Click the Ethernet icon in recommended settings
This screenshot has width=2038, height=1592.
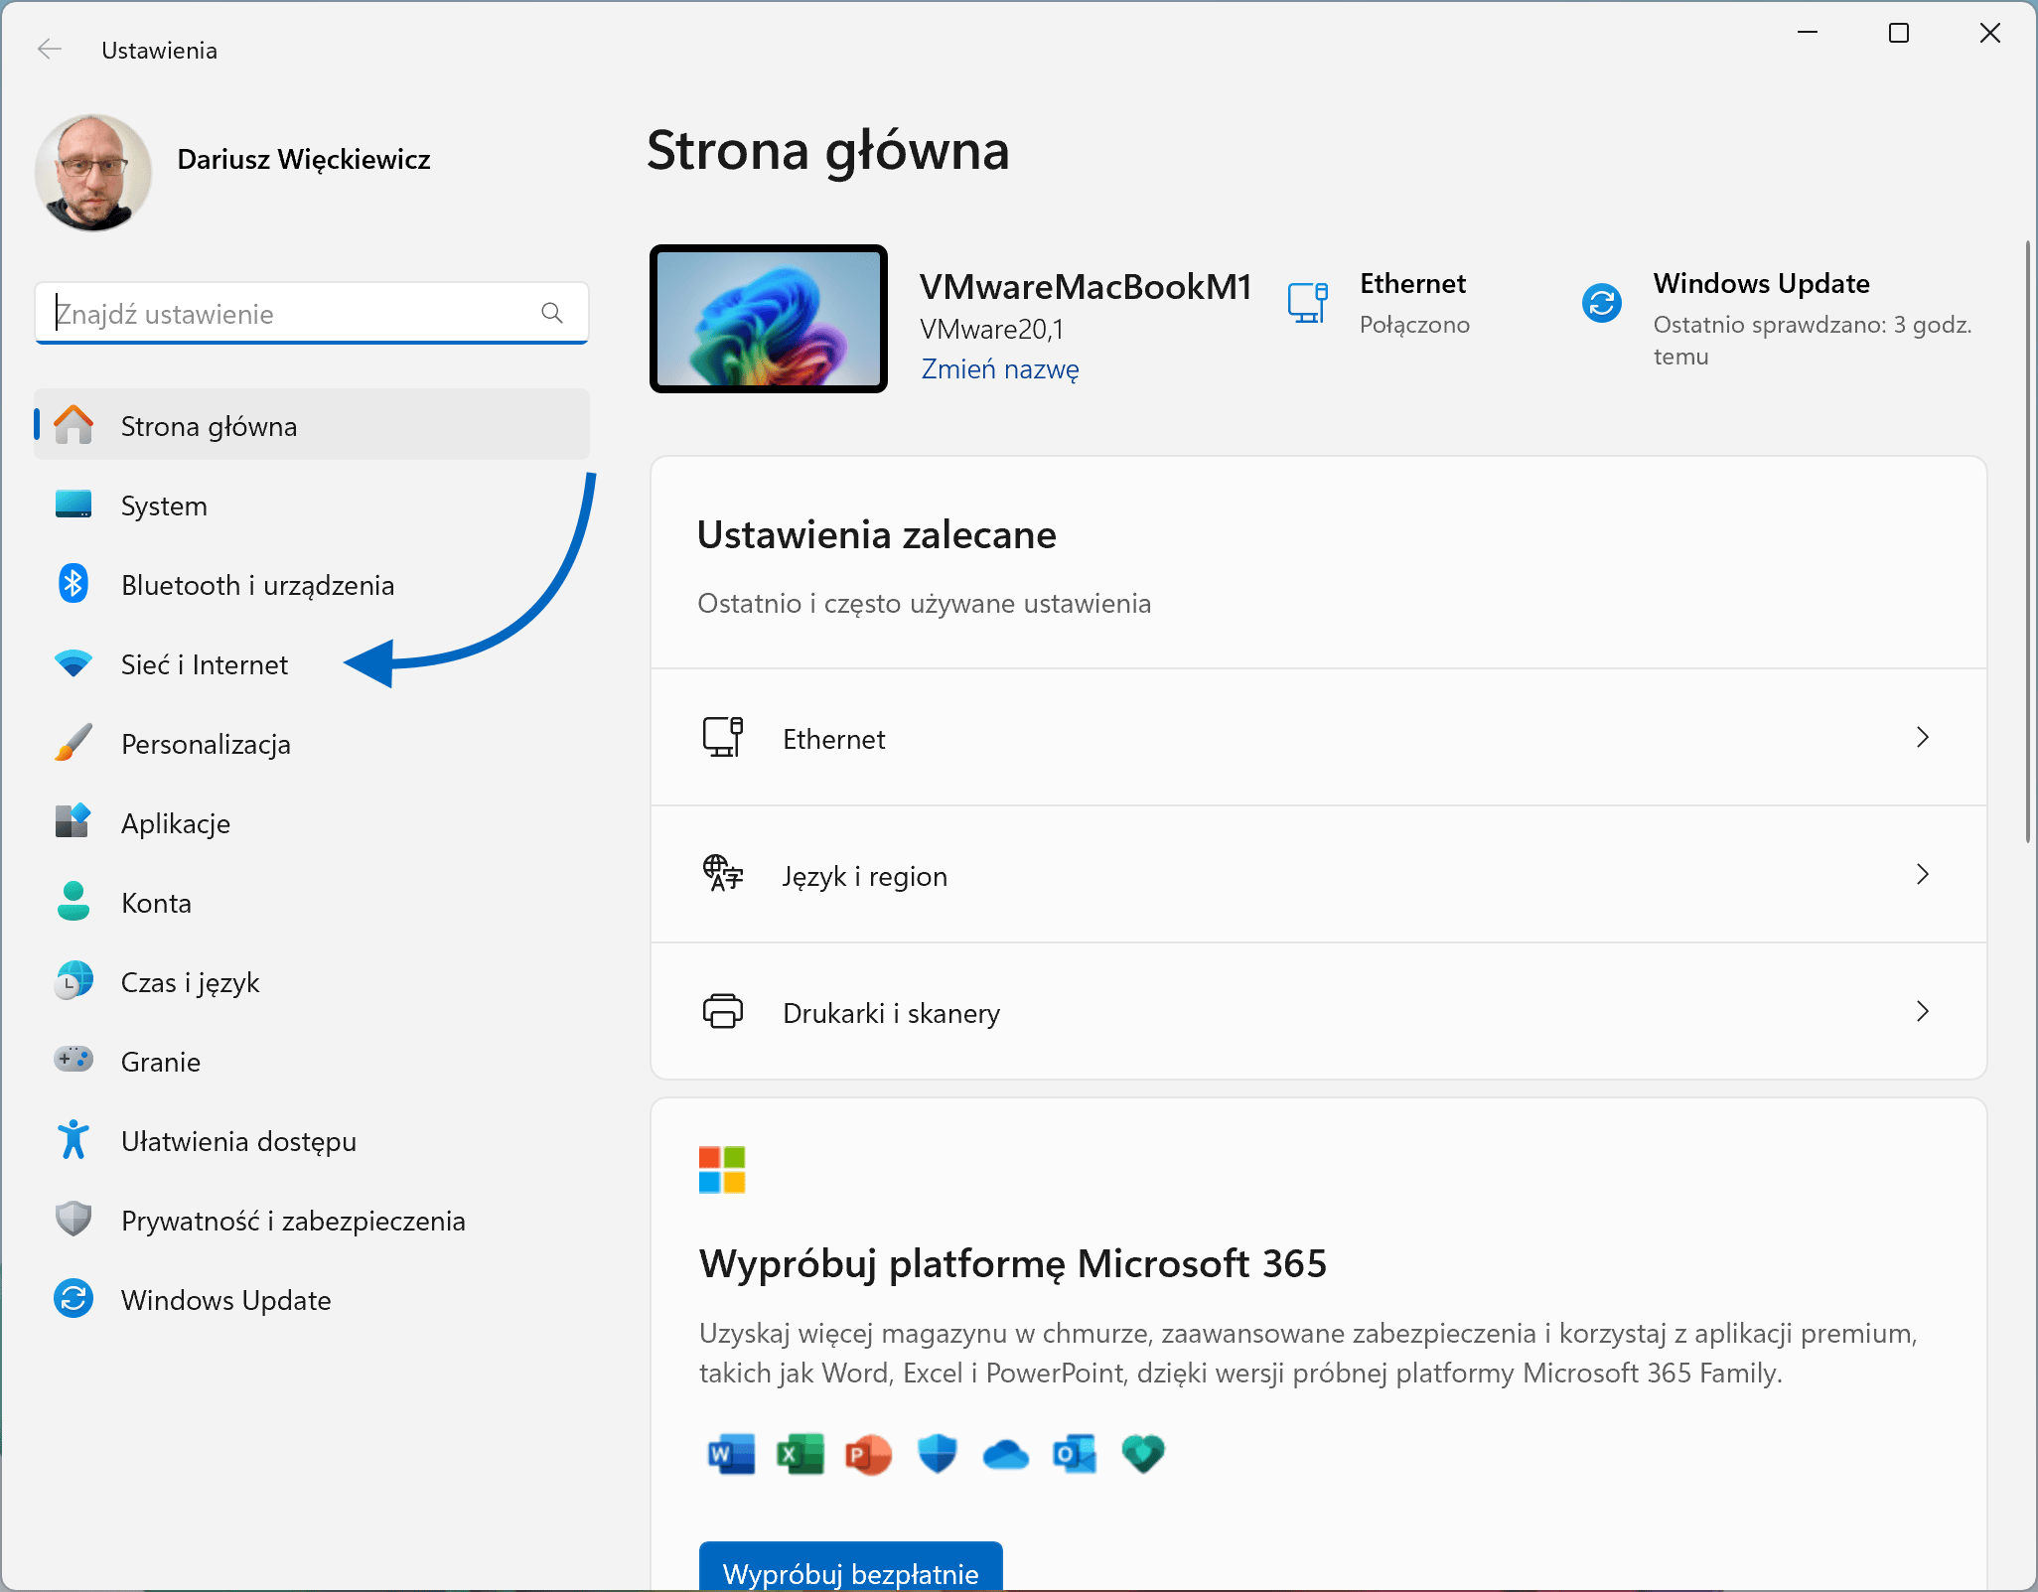point(723,738)
